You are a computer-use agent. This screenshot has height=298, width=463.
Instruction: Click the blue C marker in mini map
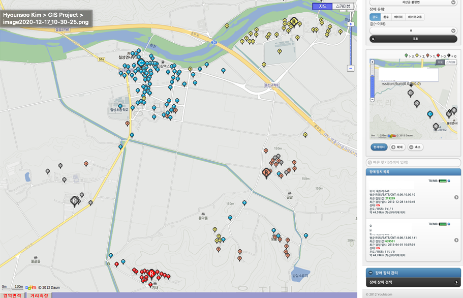[x=430, y=114]
